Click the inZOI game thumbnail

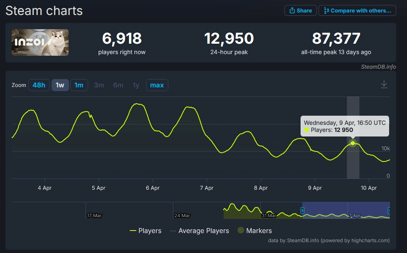40,42
